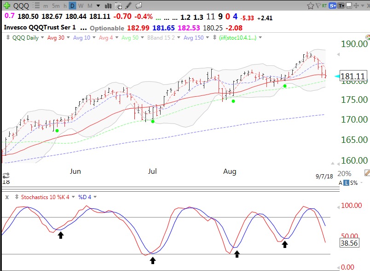Click the magenta 182.53 value
Image resolution: width=370 pixels, height=271 pixels.
(x=189, y=28)
